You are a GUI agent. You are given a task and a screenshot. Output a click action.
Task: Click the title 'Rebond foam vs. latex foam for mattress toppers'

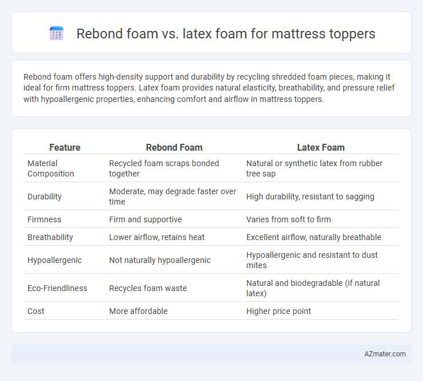(x=226, y=34)
